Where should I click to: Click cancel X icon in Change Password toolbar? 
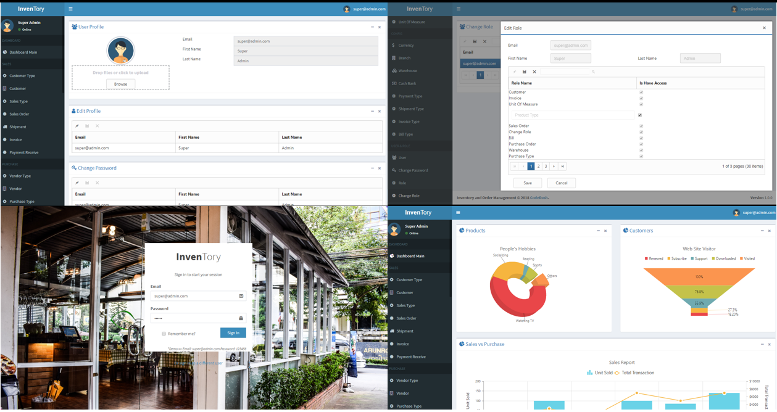(97, 183)
